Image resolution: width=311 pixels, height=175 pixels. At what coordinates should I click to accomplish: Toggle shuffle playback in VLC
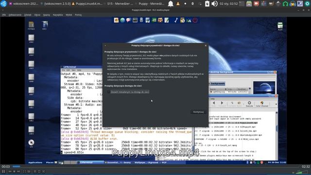[x=43, y=172]
